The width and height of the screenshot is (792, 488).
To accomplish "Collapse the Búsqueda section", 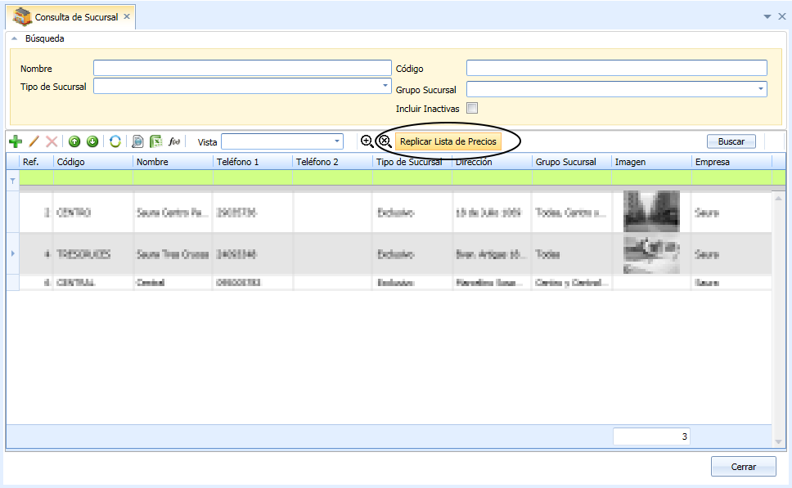I will tap(15, 38).
